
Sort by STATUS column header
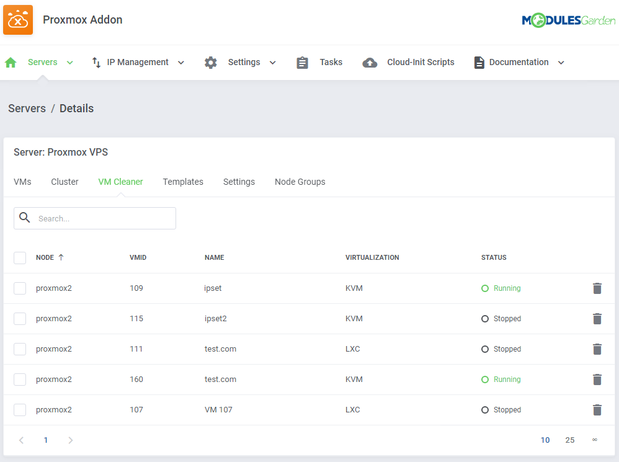click(x=494, y=257)
